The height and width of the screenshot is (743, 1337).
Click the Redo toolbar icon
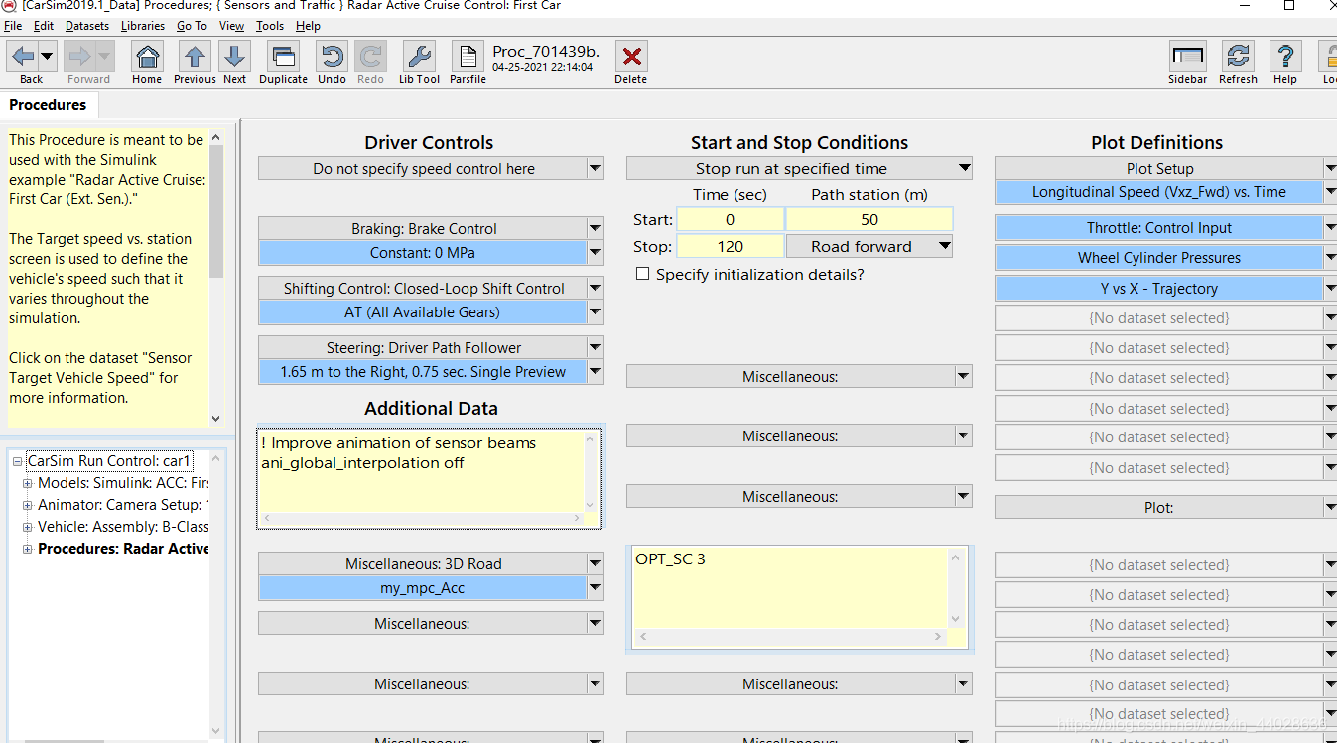coord(370,56)
